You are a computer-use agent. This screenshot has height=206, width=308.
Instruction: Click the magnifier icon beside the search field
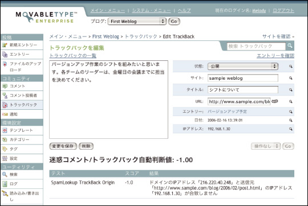(x=290, y=46)
